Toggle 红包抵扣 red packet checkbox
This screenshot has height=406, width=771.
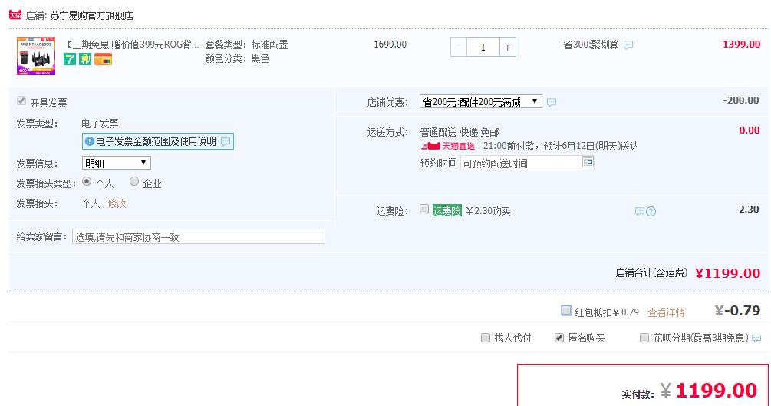pyautogui.click(x=566, y=311)
